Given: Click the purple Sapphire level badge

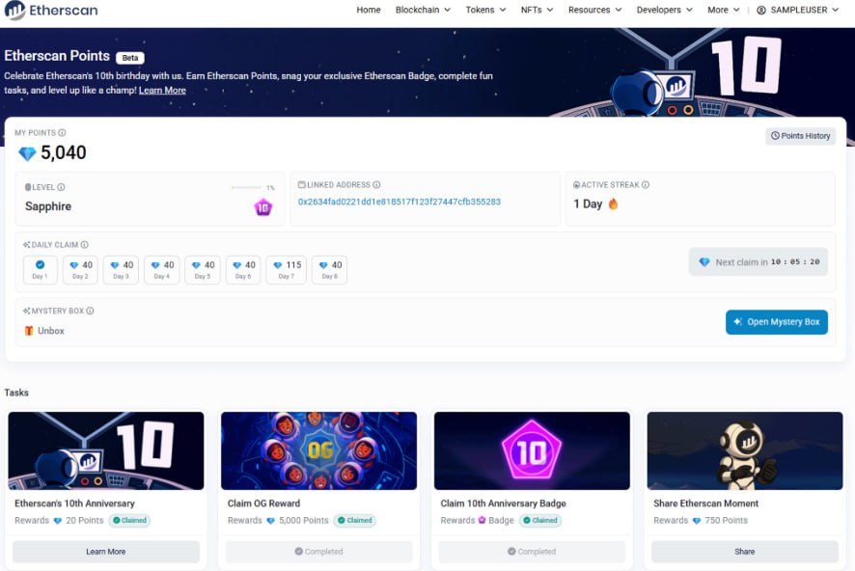Looking at the screenshot, I should pos(263,207).
